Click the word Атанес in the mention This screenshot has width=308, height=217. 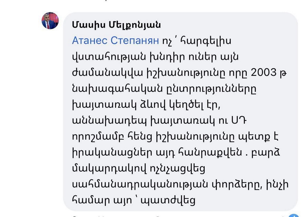tap(90, 41)
